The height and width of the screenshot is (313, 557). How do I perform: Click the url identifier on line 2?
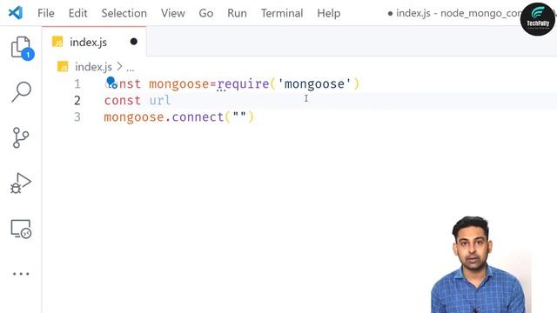[160, 101]
